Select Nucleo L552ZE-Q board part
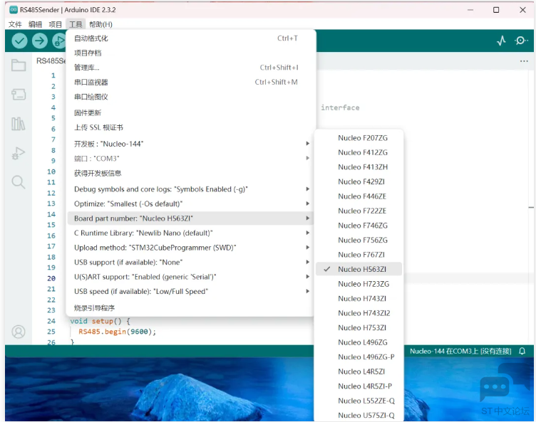The image size is (536, 422). pos(359,401)
